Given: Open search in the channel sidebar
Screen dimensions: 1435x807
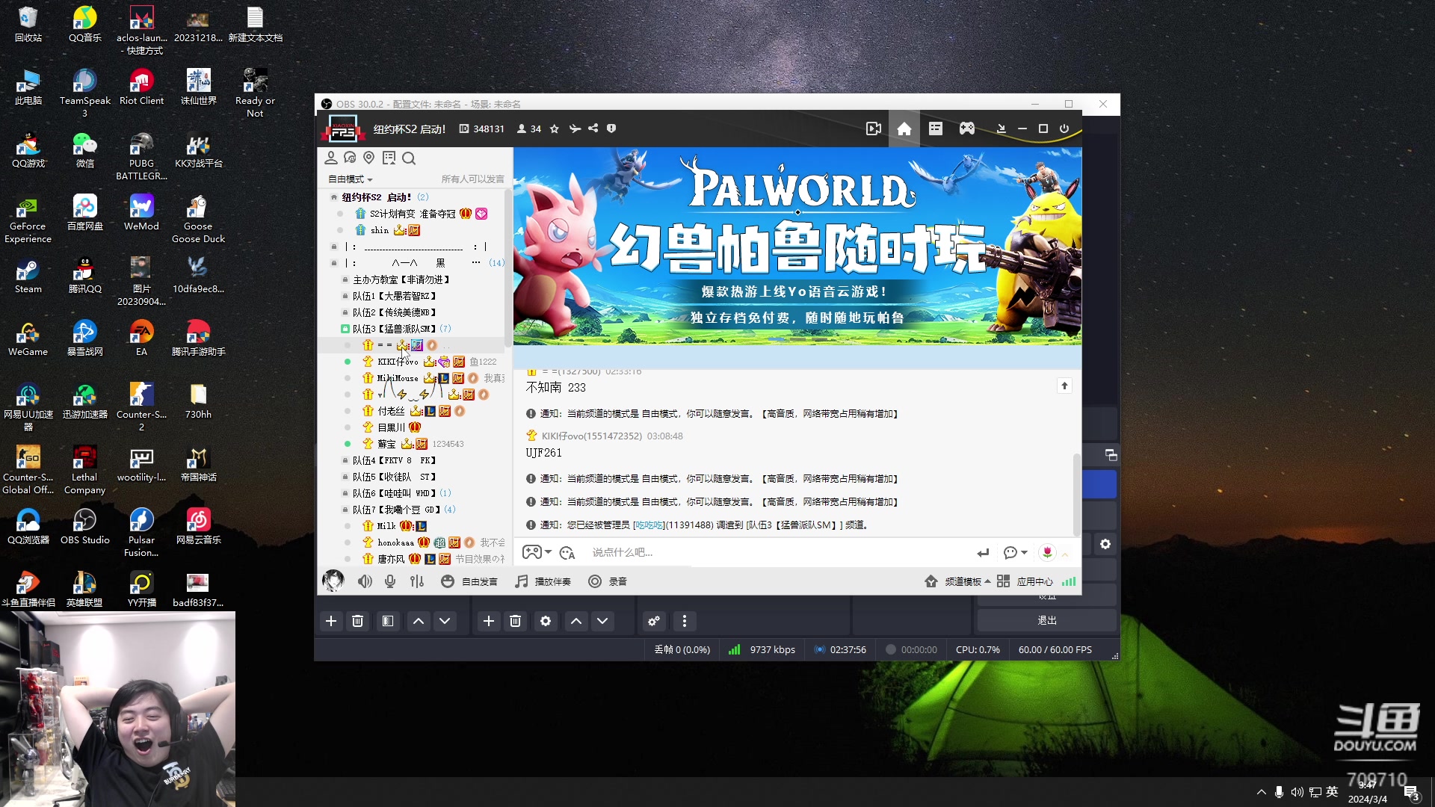Looking at the screenshot, I should click(x=409, y=158).
